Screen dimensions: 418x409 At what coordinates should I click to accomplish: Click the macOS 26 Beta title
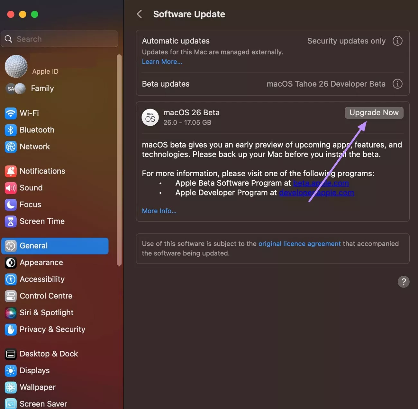pyautogui.click(x=191, y=112)
